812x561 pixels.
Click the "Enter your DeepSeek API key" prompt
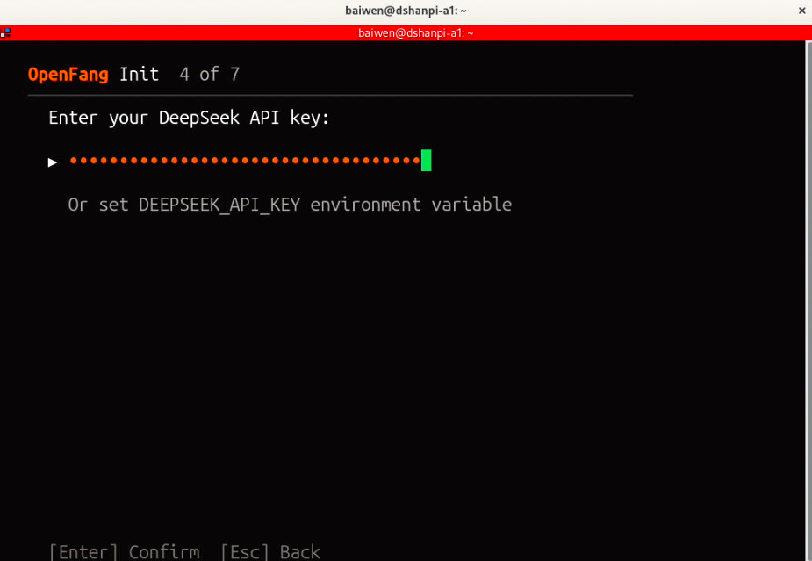click(189, 118)
